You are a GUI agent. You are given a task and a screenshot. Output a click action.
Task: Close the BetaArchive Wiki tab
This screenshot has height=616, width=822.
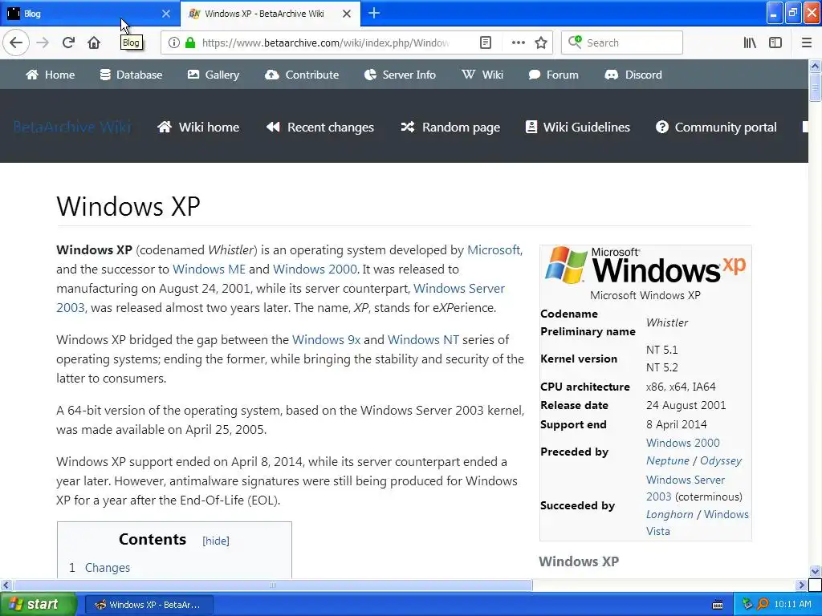(347, 14)
